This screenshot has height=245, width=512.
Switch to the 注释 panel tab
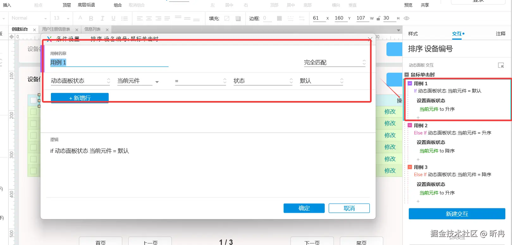501,34
